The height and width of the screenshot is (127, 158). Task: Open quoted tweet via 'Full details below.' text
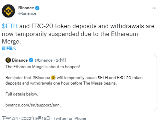pos(22,94)
